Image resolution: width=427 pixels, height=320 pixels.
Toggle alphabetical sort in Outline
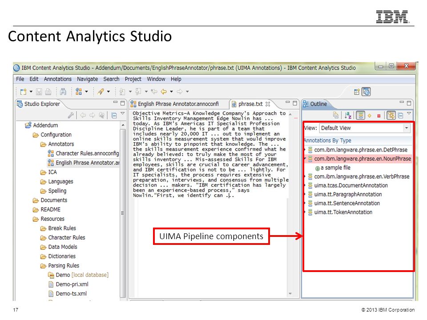pos(348,116)
